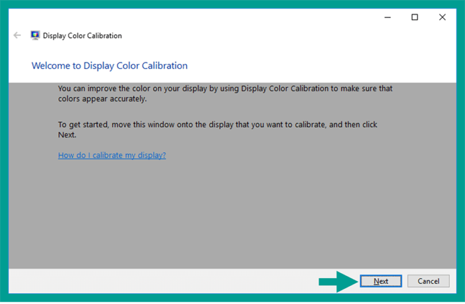Viewport: 465px width, 304px height.
Task: Open the 'How do I calibrate my display?' link
Action: [x=112, y=155]
